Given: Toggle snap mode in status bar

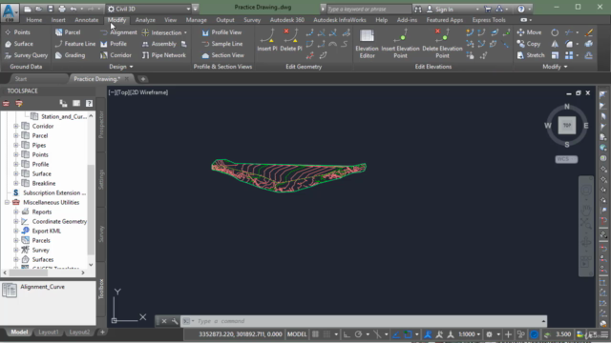Looking at the screenshot, I should 327,334.
